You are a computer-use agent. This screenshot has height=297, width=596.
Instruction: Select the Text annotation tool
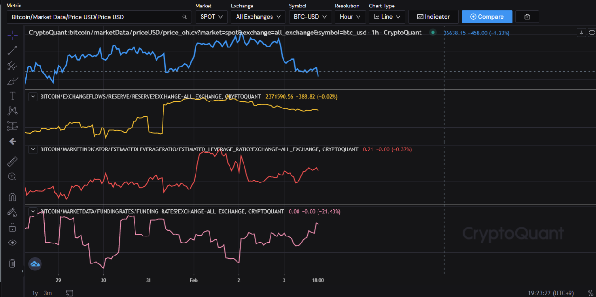click(x=13, y=95)
